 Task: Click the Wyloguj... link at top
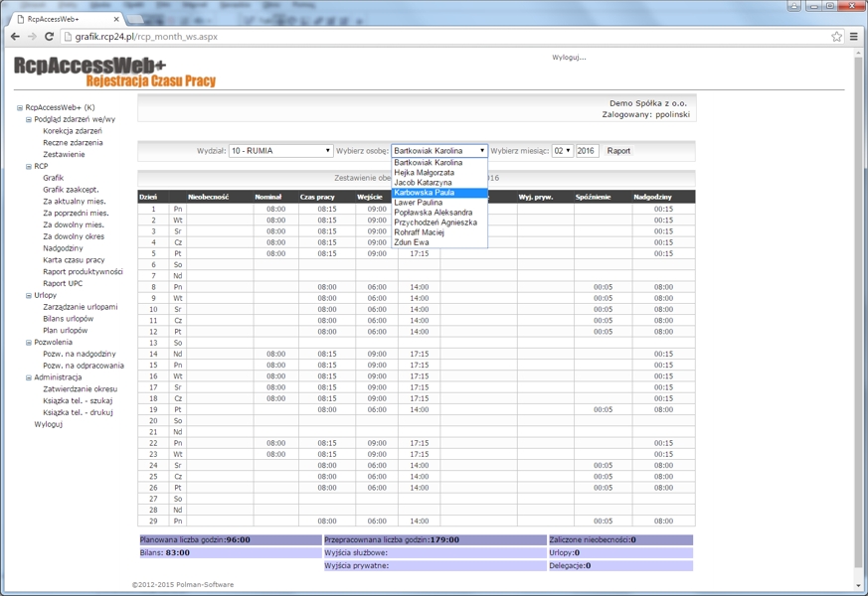569,58
